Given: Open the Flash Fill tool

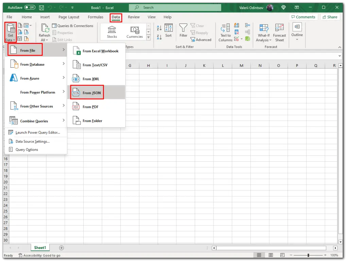Looking at the screenshot, I should point(236,25).
